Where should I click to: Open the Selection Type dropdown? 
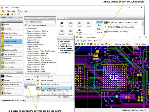coord(134,44)
